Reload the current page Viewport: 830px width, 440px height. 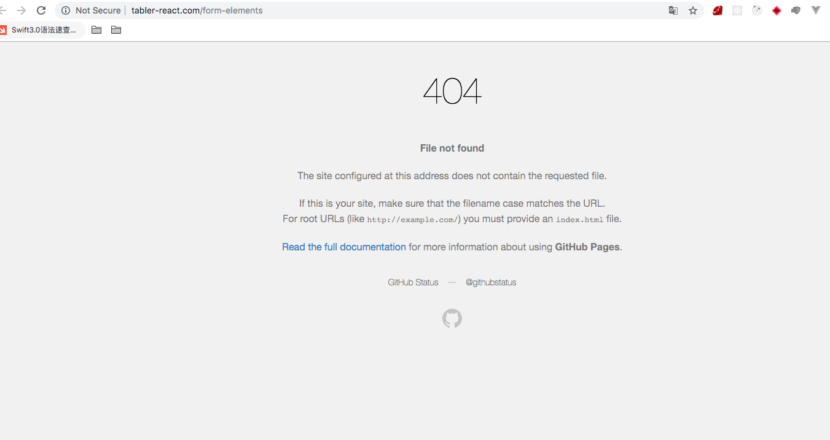pos(41,10)
